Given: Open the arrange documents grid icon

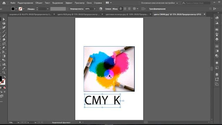Looking at the screenshot, I should tap(107, 3).
